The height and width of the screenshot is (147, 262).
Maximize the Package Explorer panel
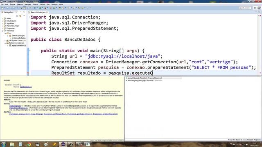(24, 12)
